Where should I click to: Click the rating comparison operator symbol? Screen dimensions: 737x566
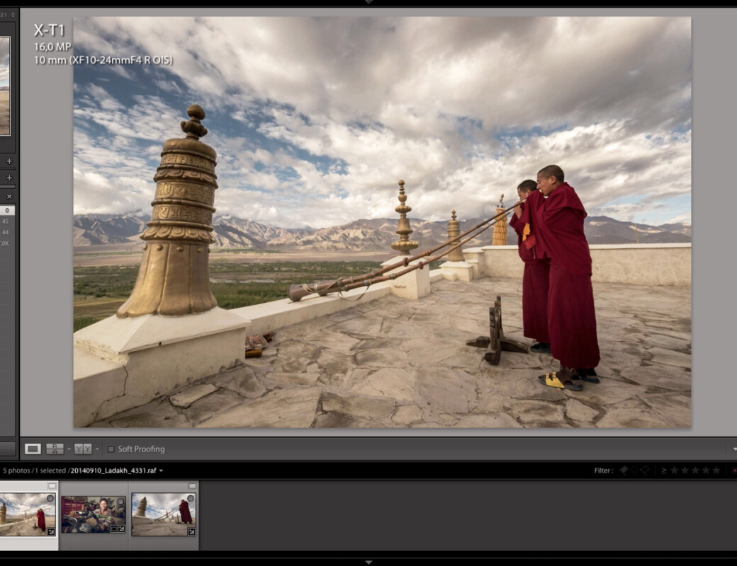664,470
